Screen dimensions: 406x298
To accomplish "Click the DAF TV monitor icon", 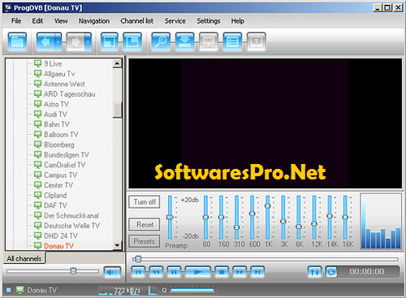I will click(x=37, y=205).
